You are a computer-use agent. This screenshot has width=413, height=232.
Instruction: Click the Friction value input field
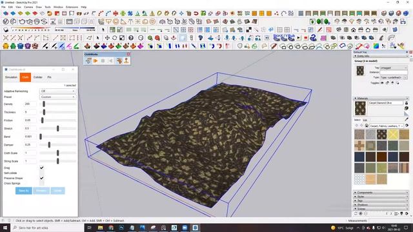(30, 121)
